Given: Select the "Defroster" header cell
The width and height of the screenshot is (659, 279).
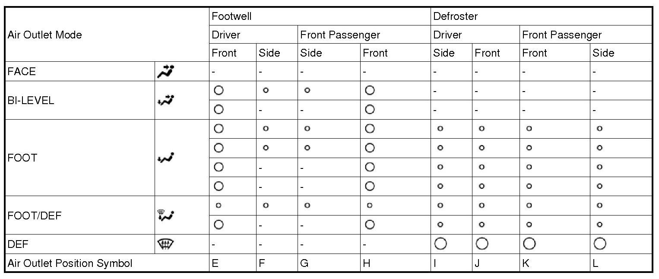Looking at the screenshot, I should pos(455,16).
